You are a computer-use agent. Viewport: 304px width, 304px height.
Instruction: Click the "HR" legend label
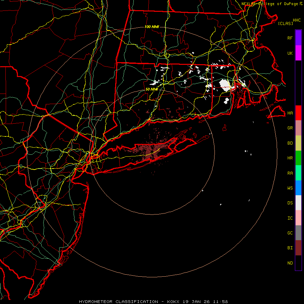click(x=290, y=158)
